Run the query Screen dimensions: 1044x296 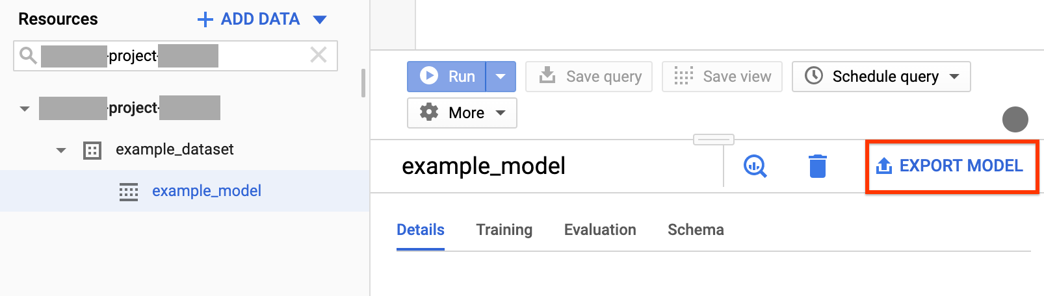pos(447,77)
